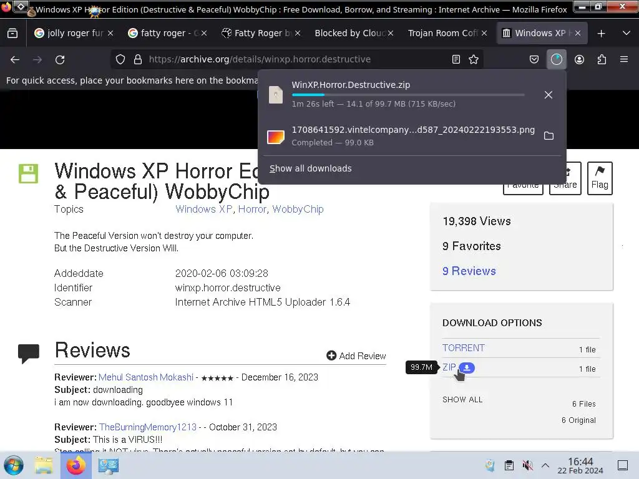The height and width of the screenshot is (479, 639).
Task: Reload the current page
Action: click(x=60, y=59)
